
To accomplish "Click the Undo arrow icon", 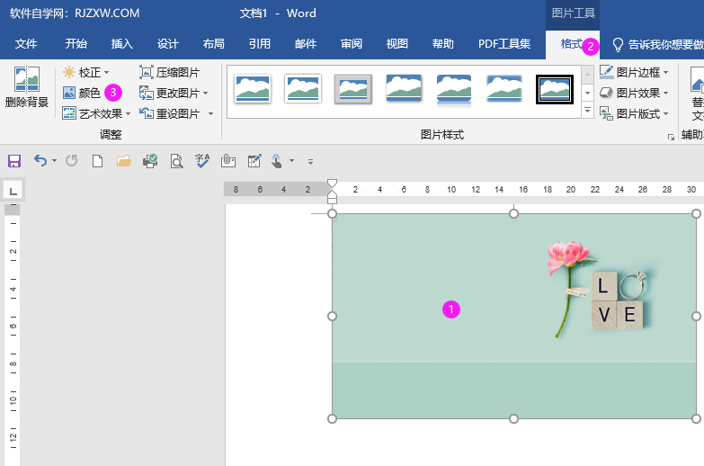I will [x=40, y=161].
